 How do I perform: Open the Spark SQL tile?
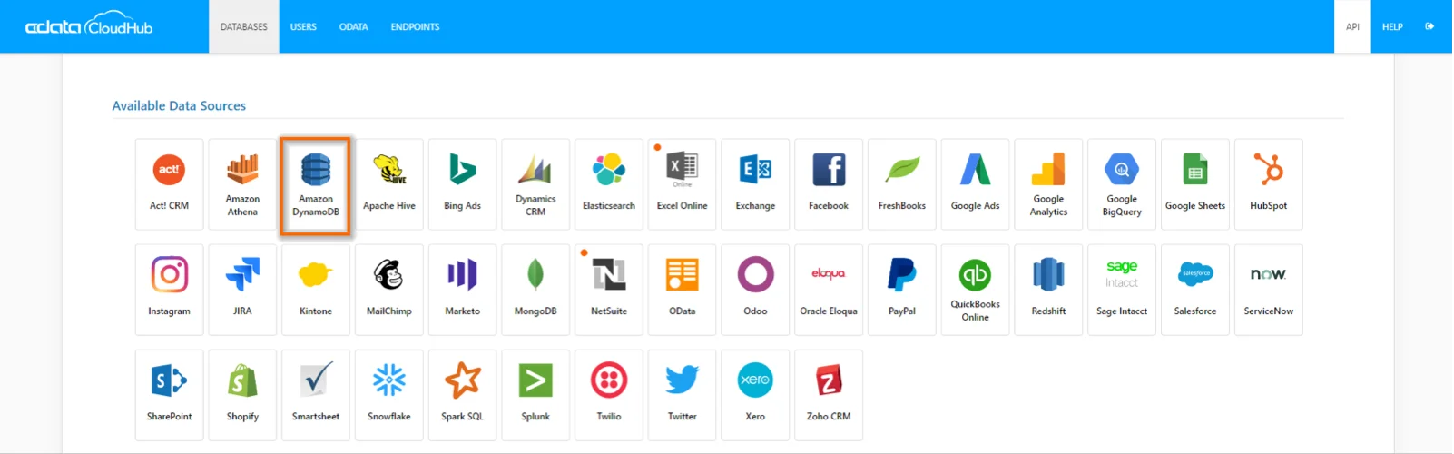coord(463,395)
